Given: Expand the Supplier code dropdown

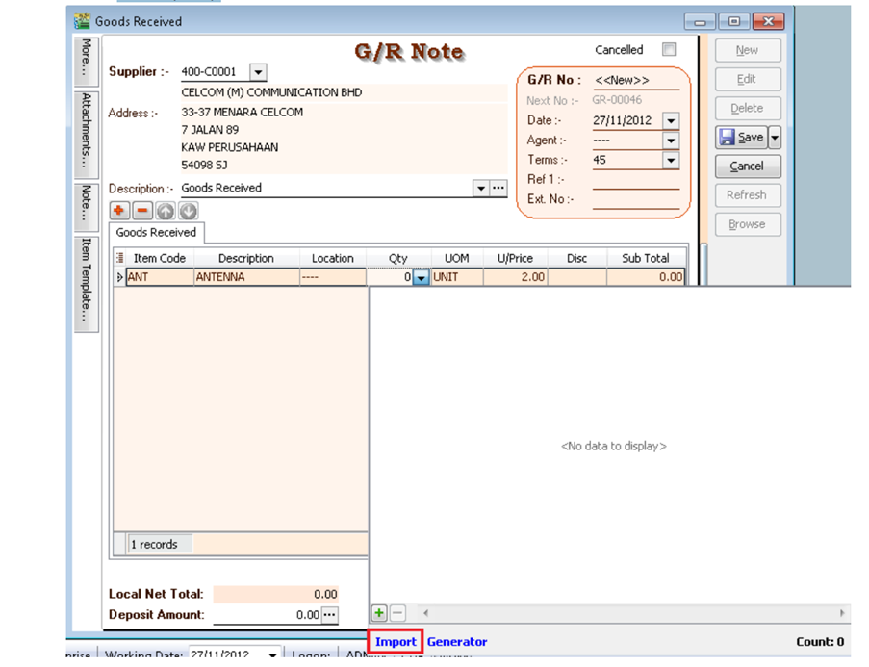Looking at the screenshot, I should [258, 72].
